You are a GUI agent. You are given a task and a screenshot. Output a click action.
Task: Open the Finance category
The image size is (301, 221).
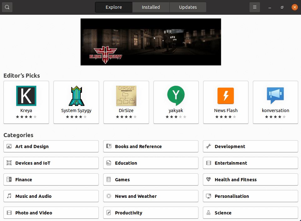tap(51, 179)
